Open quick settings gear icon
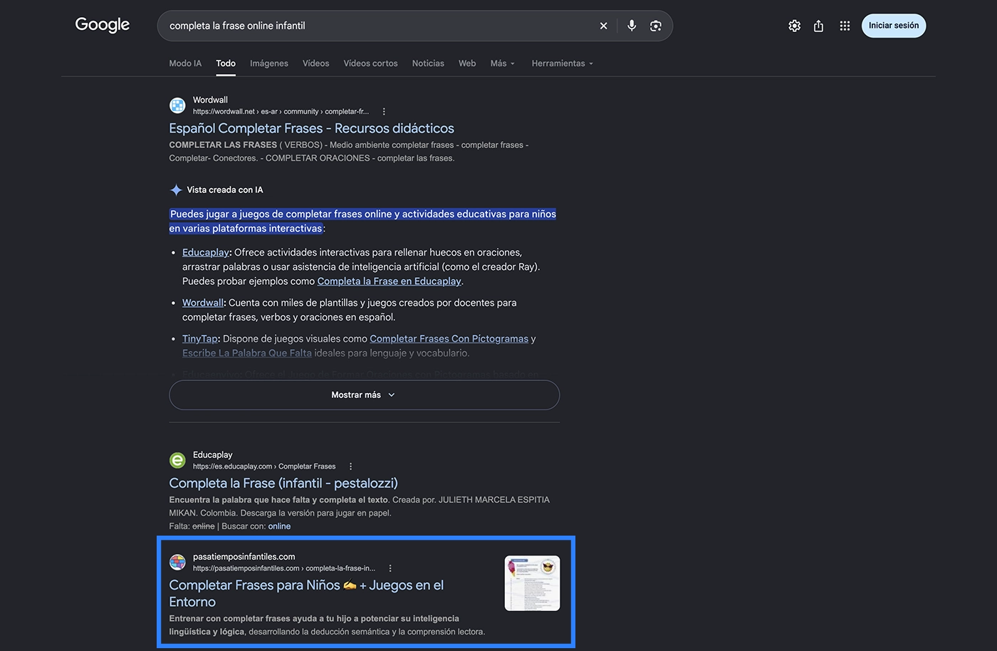 tap(795, 26)
